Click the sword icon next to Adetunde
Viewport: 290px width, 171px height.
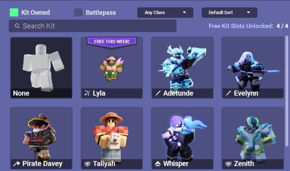click(158, 93)
